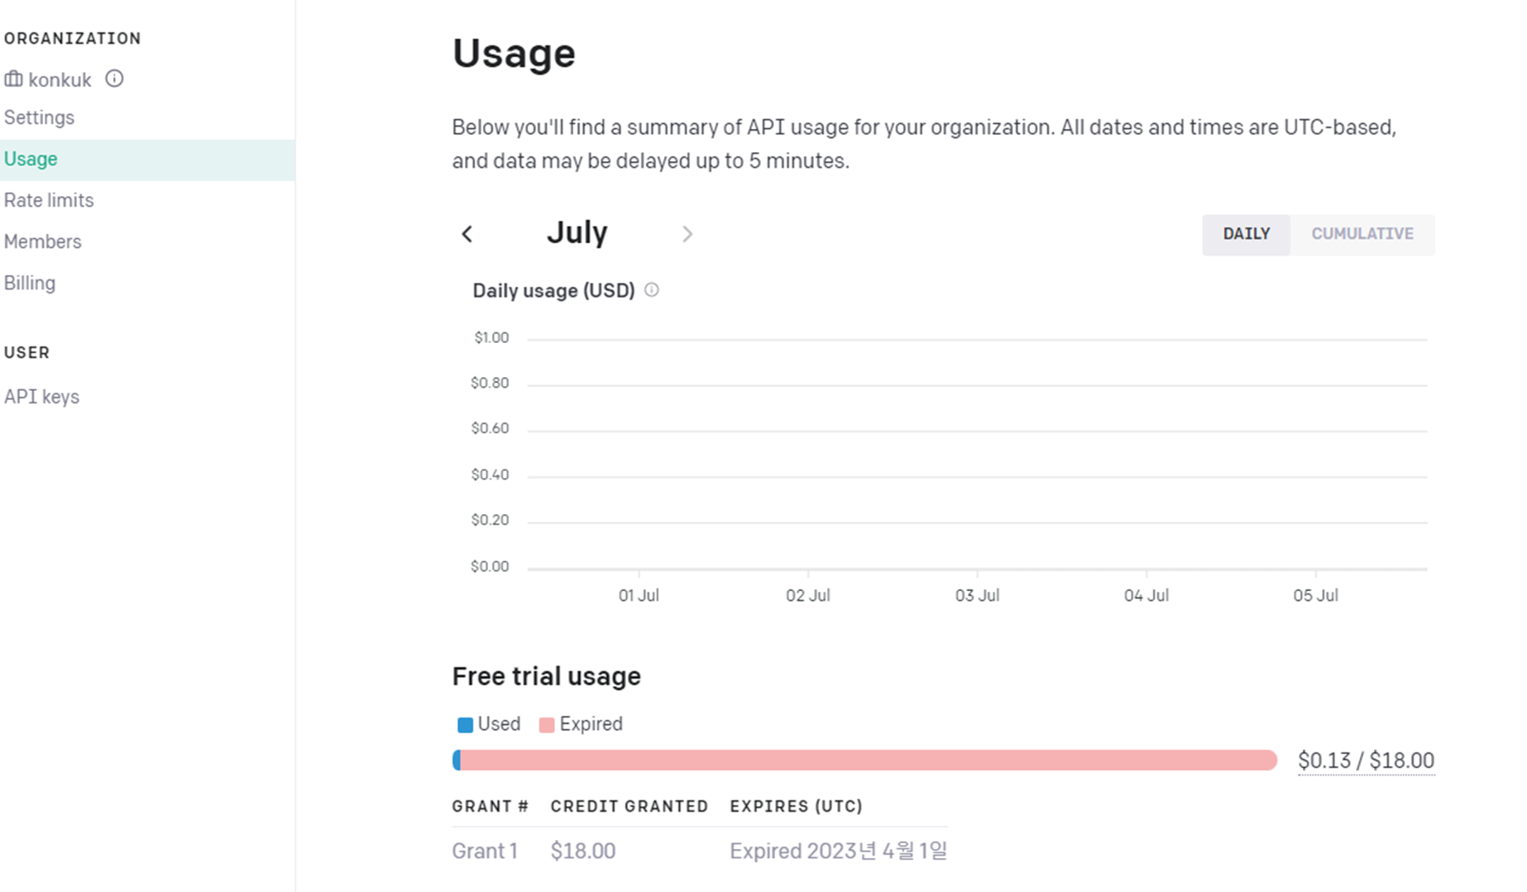Click the 02 Jul axis label
Screen dimensions: 1527x892
[x=807, y=595]
